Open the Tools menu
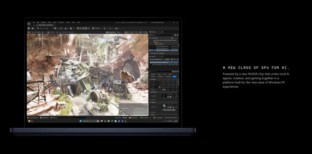The image size is (312, 154). [50, 22]
